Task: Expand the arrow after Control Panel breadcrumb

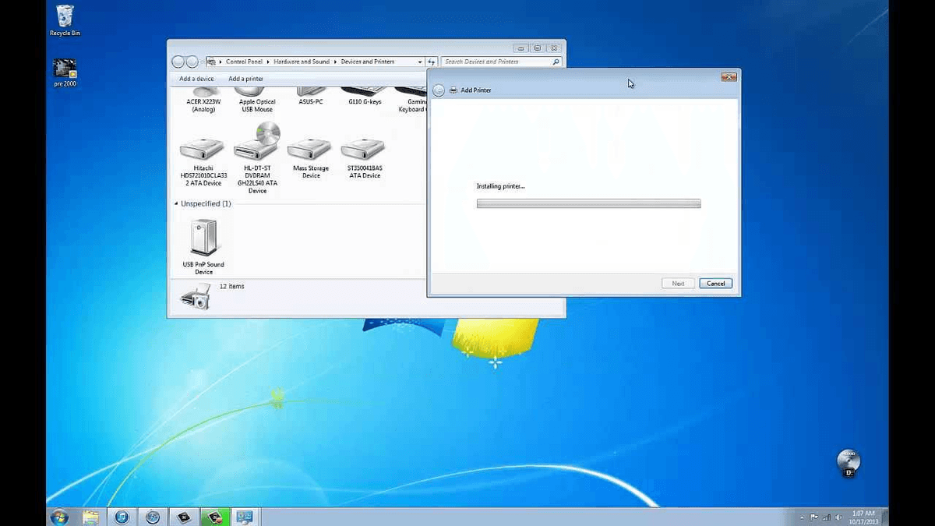Action: coord(269,62)
